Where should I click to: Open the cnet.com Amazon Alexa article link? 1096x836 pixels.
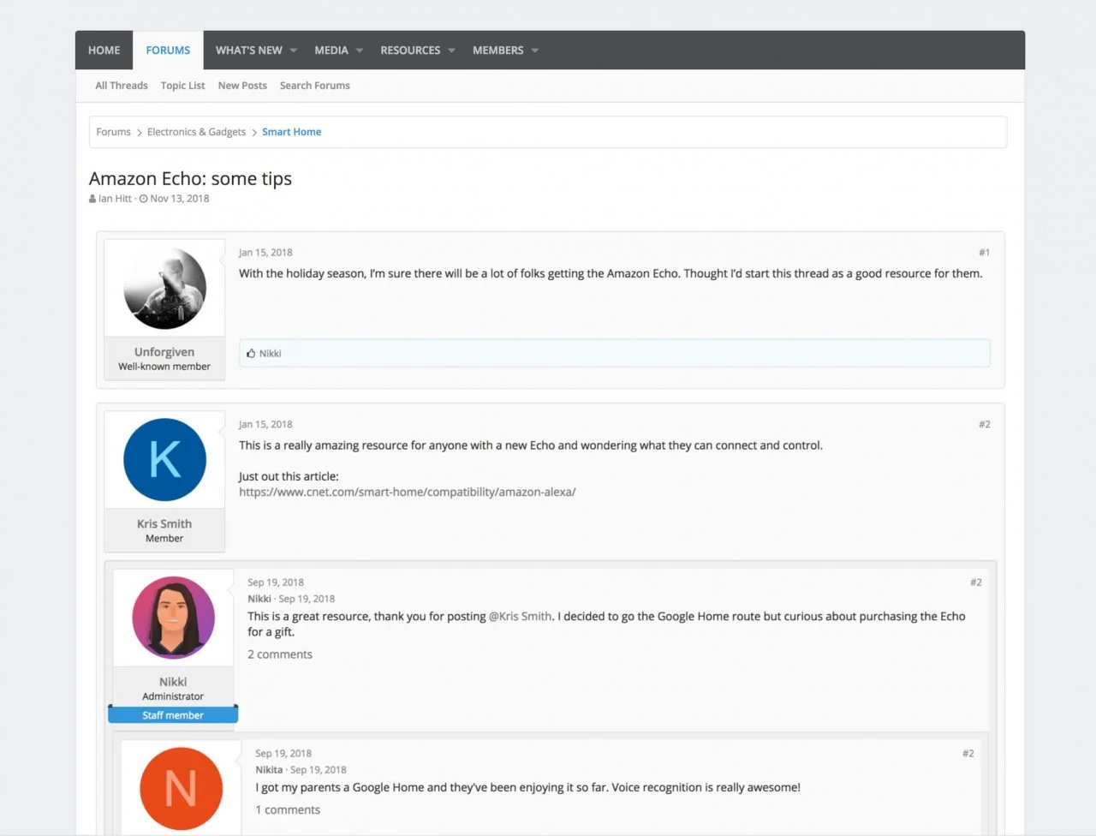407,493
